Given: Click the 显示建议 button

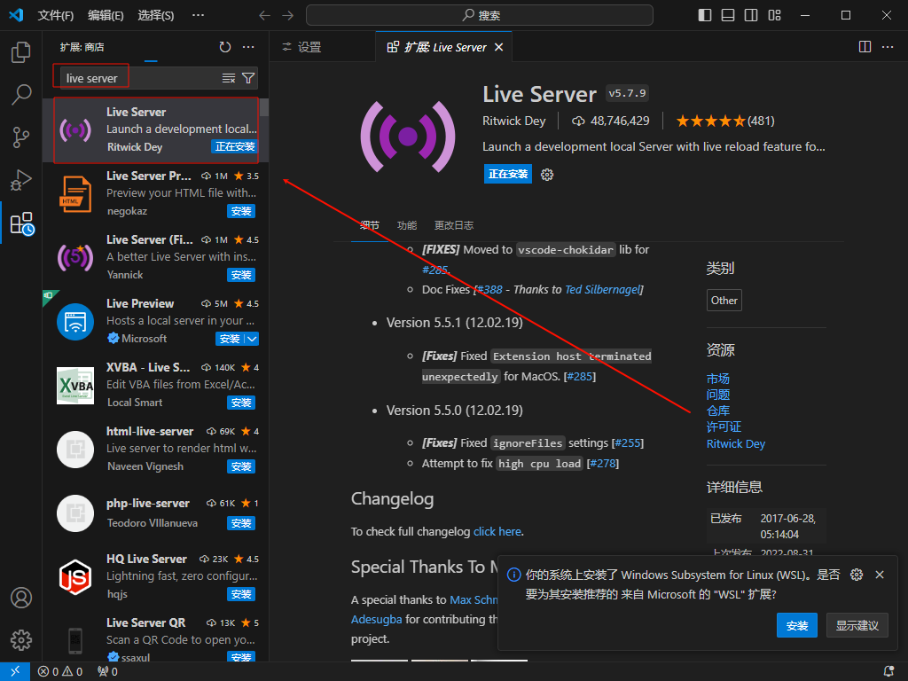Looking at the screenshot, I should coord(857,625).
